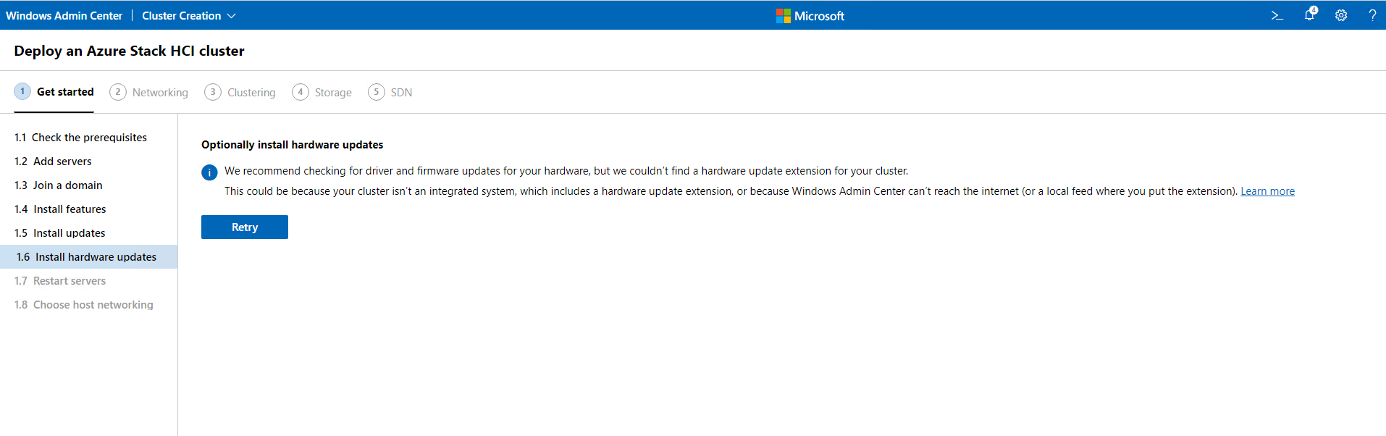Open the settings gear
Image resolution: width=1386 pixels, height=436 pixels.
click(1341, 15)
